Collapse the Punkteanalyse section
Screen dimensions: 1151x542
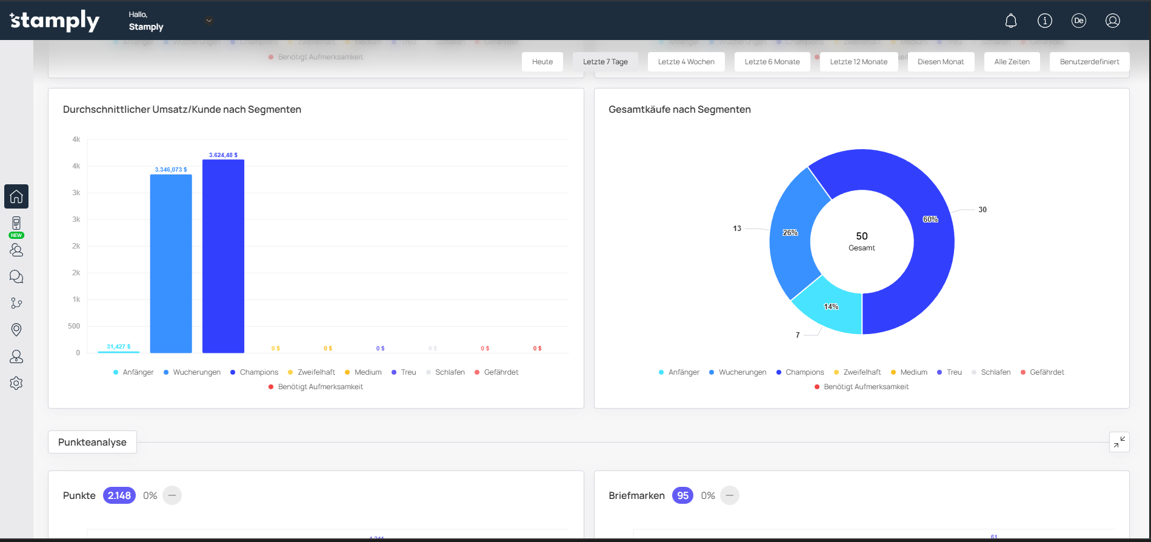tap(1119, 442)
